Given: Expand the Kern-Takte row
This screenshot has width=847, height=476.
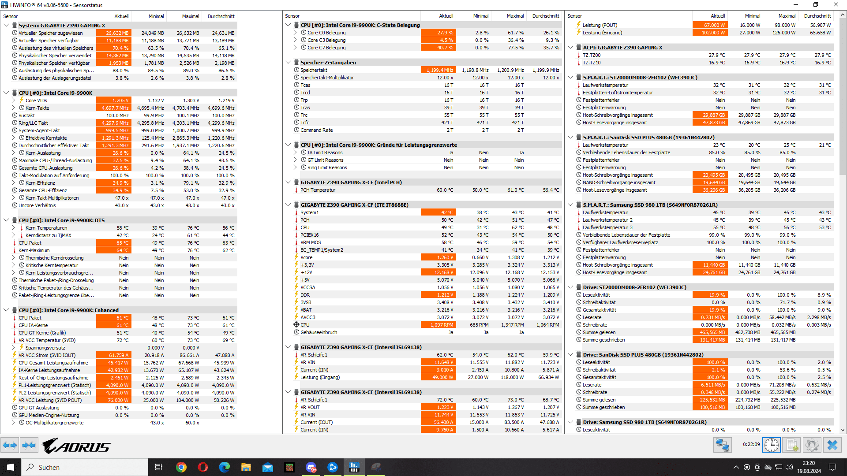Looking at the screenshot, I should click(x=13, y=108).
